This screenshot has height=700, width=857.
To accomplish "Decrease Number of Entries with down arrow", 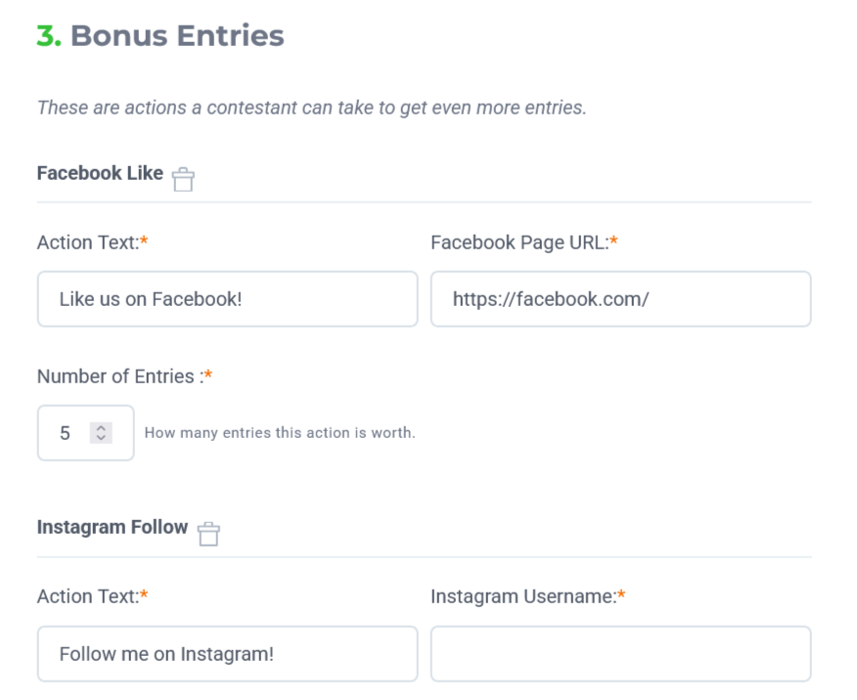I will [x=101, y=437].
